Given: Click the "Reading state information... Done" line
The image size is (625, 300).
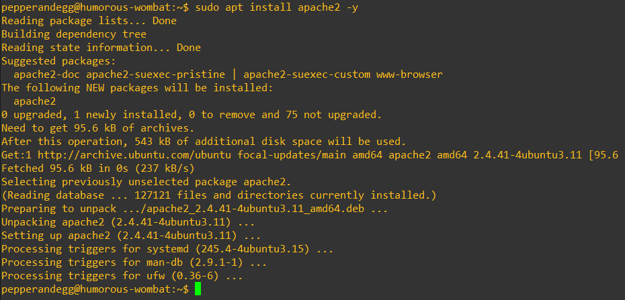Looking at the screenshot, I should click(x=101, y=48).
